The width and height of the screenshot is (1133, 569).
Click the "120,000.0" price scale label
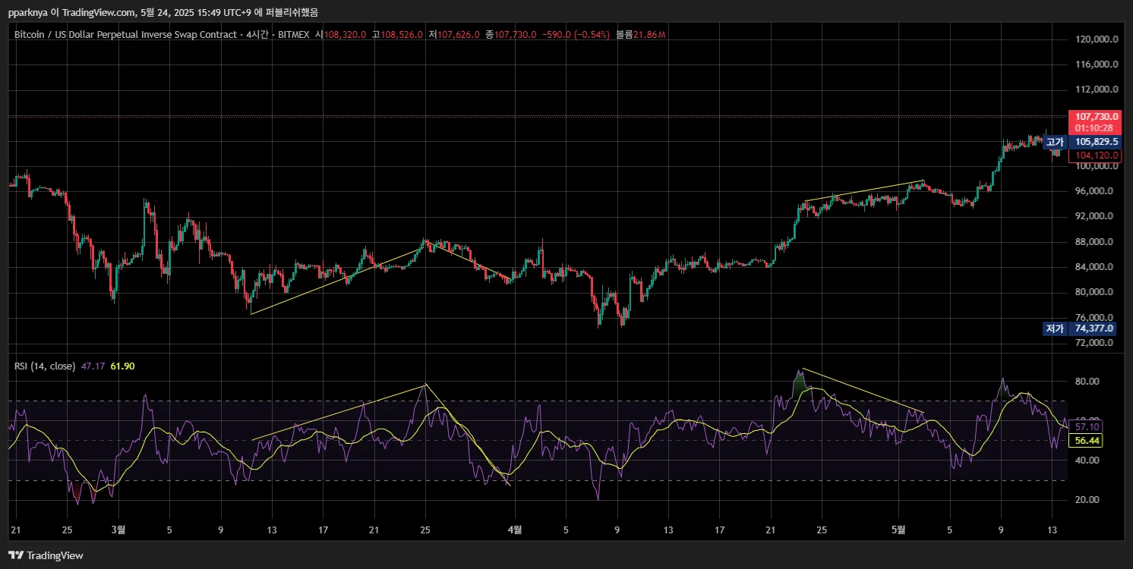[1097, 39]
